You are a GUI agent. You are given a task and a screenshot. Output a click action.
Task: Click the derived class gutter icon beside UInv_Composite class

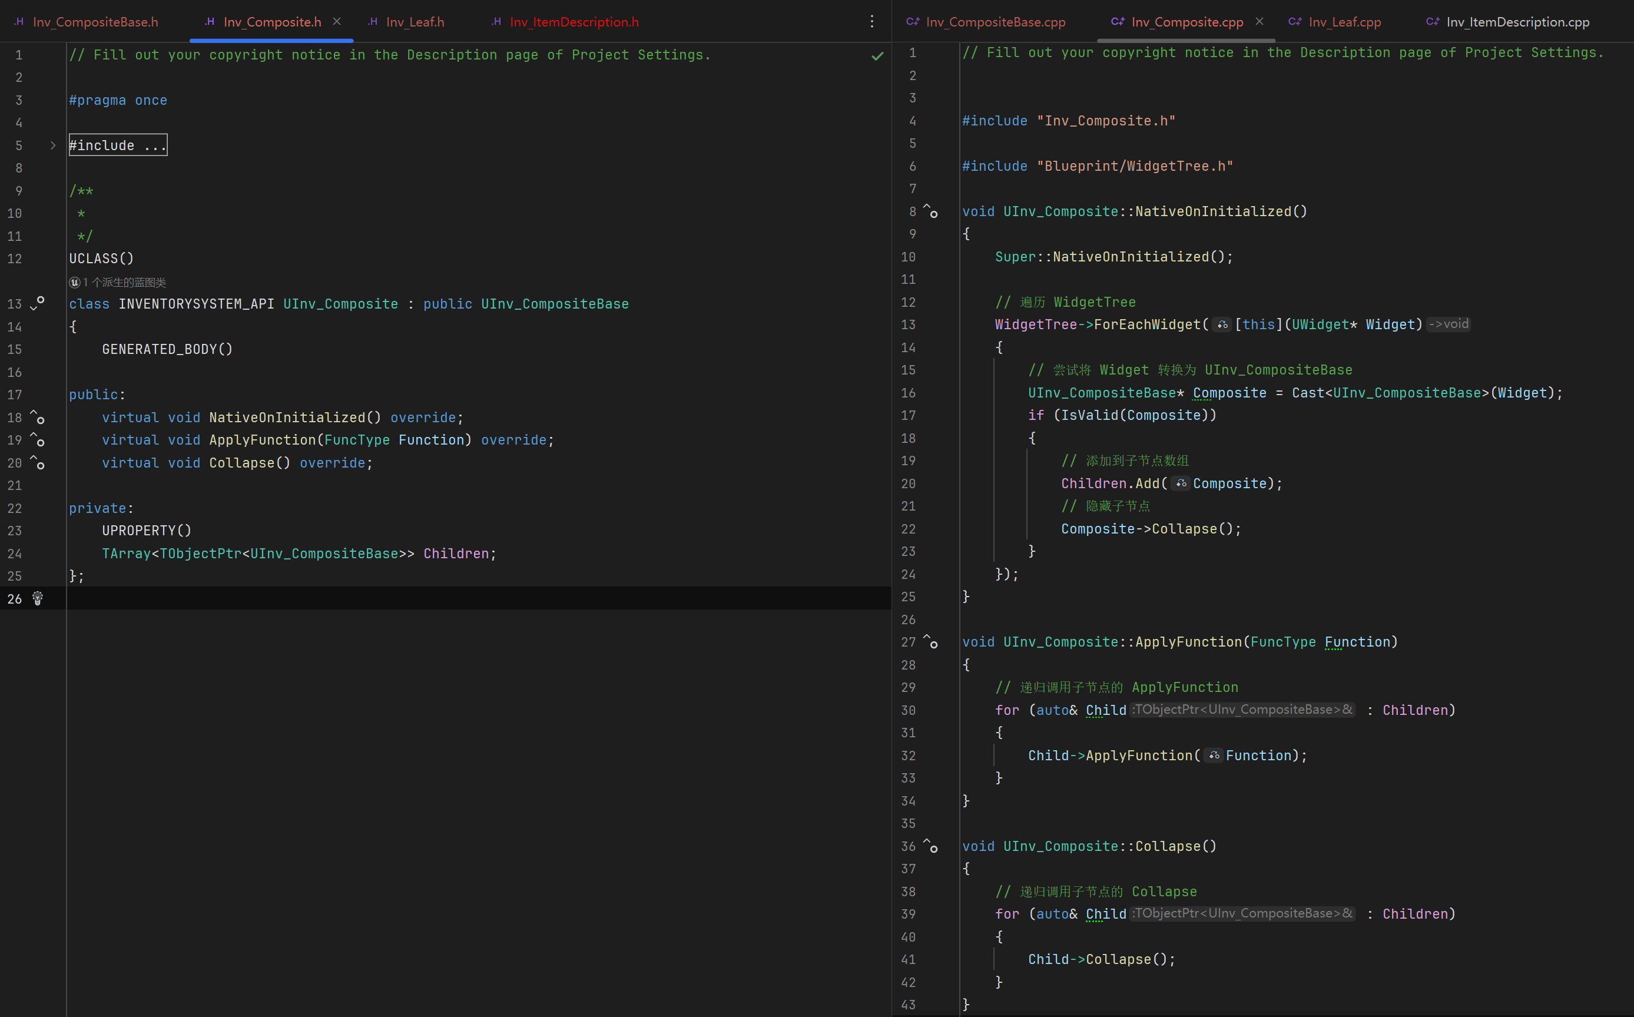[38, 303]
